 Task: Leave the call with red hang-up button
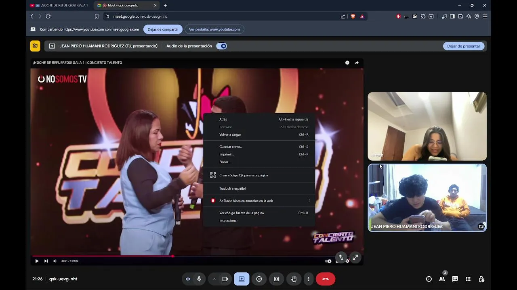(x=326, y=279)
